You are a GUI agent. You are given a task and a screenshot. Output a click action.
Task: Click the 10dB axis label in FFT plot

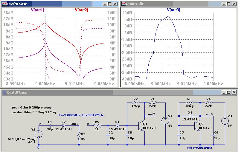click(x=127, y=13)
